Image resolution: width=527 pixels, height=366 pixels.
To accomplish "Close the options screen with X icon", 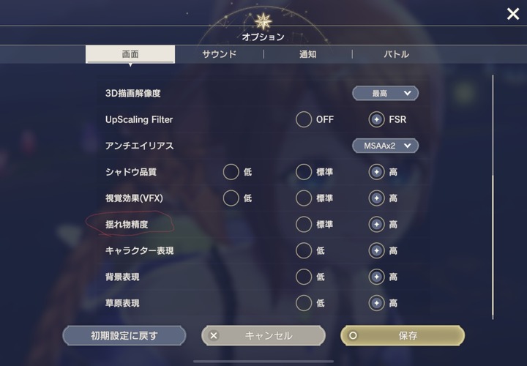I will click(x=513, y=14).
